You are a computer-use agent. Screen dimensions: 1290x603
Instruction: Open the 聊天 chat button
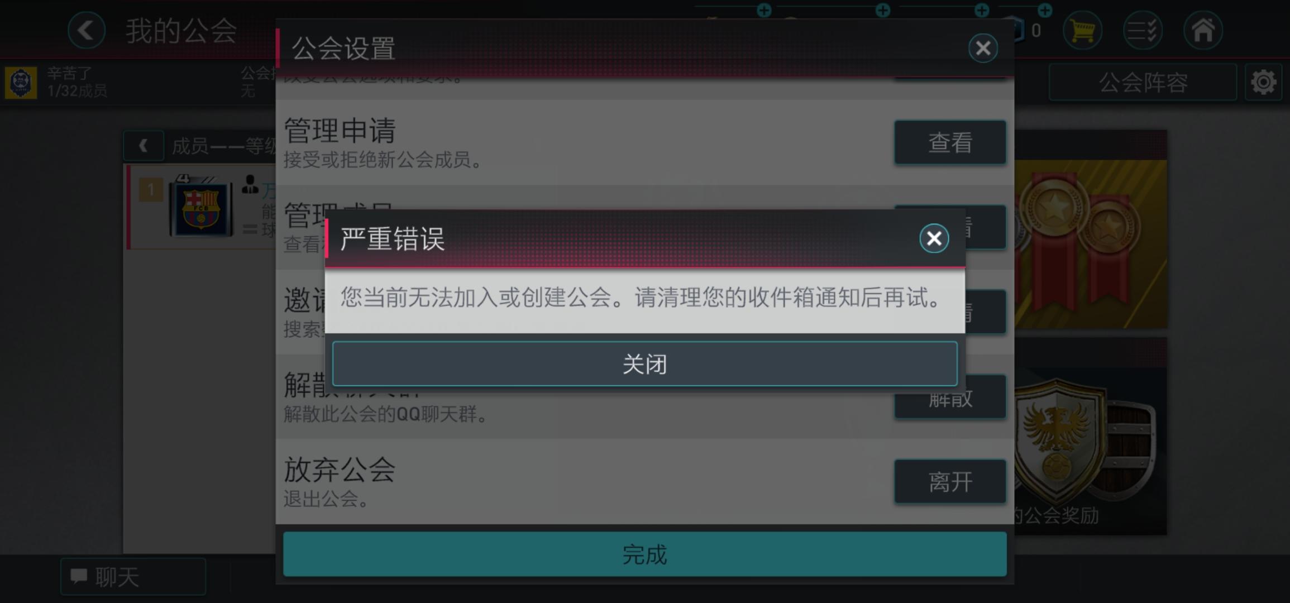pyautogui.click(x=133, y=577)
